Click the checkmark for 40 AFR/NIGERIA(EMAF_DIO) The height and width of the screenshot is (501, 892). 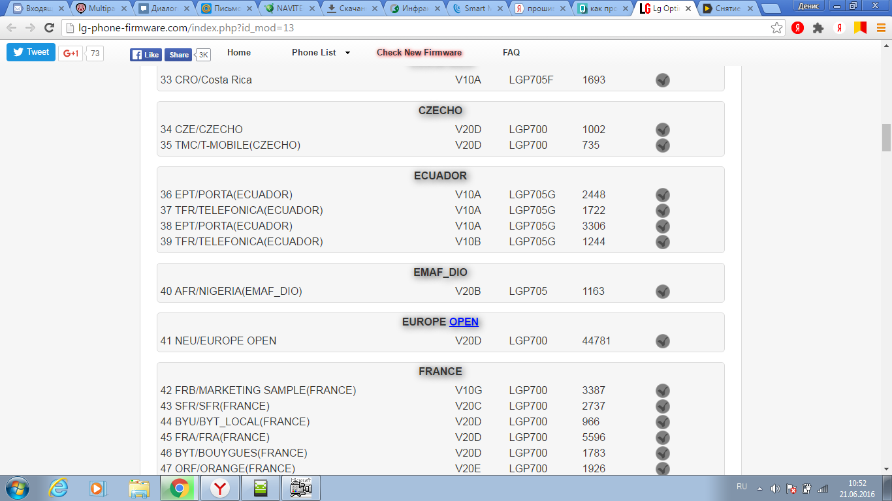tap(663, 292)
